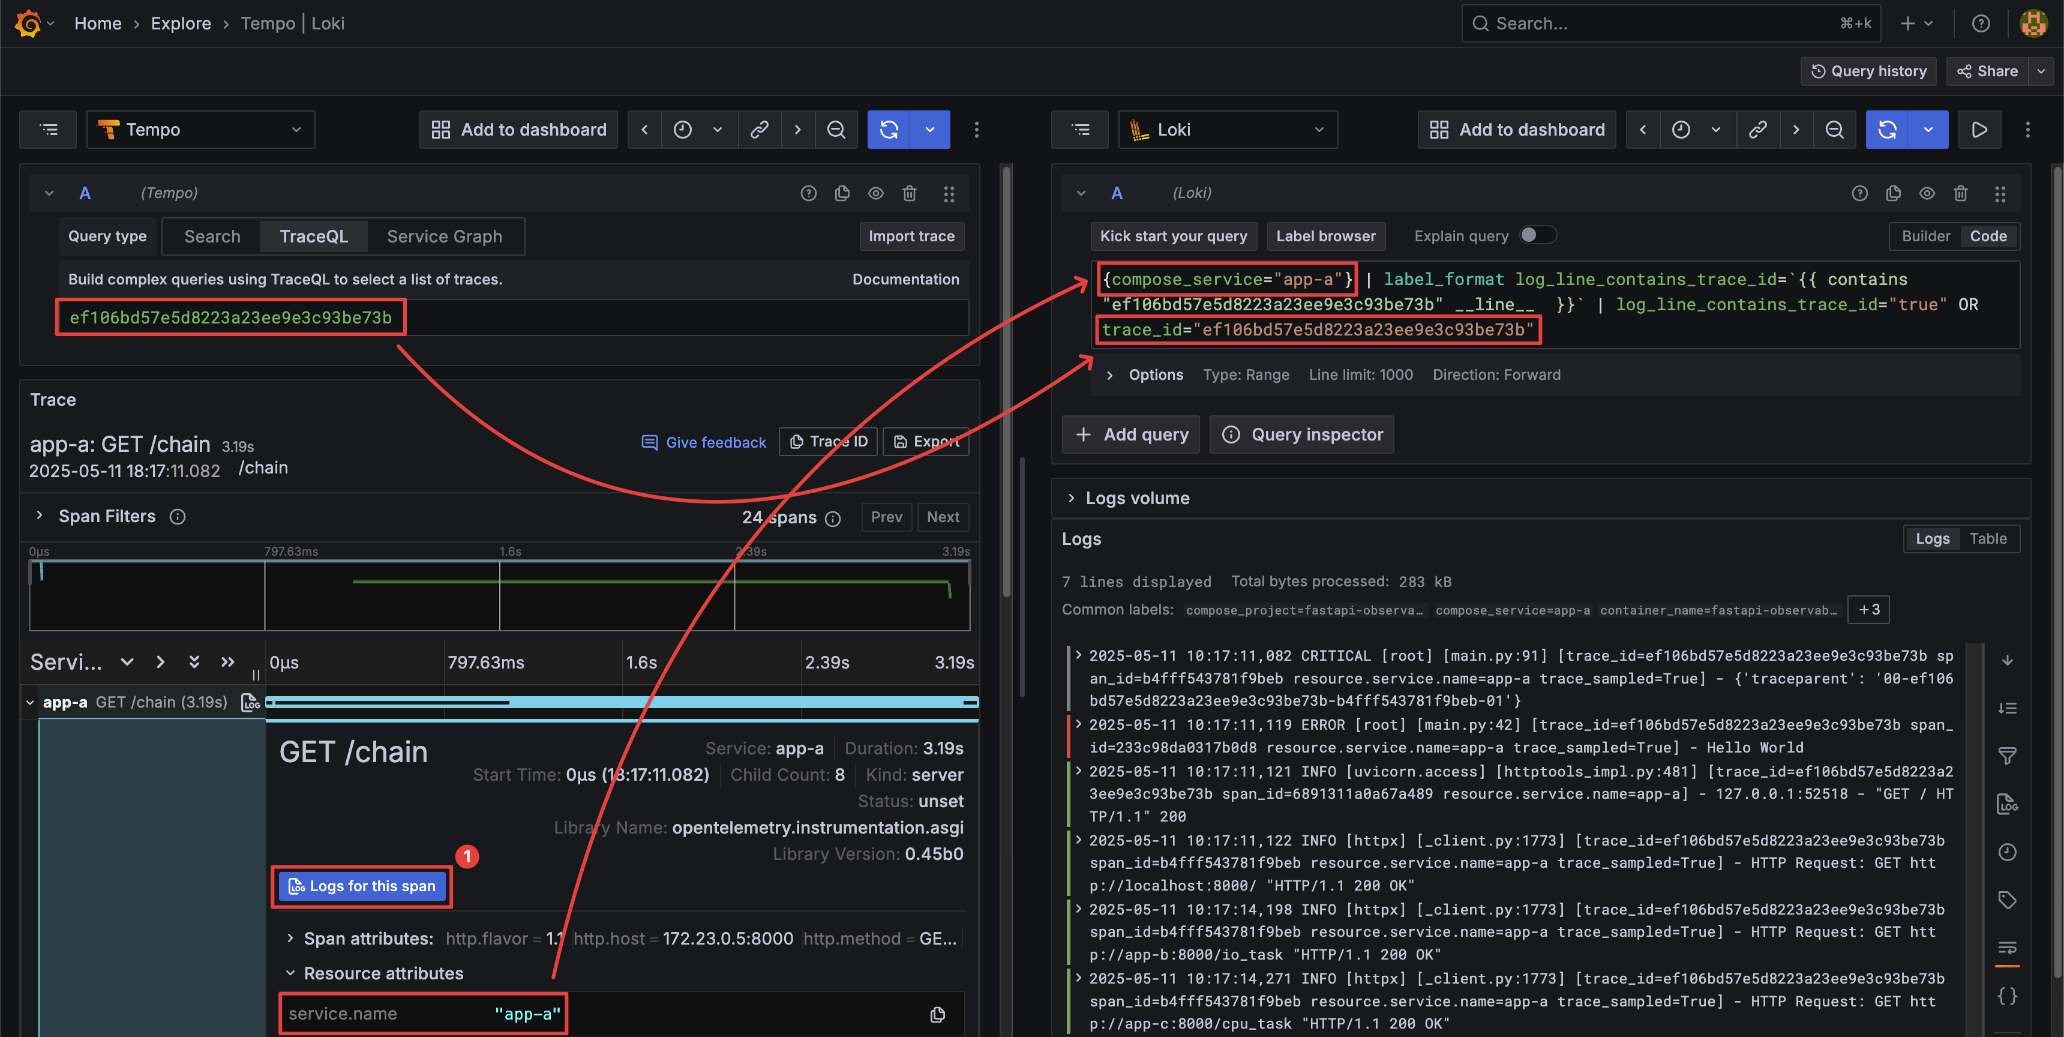Click the Start live tailing play icon

pos(1979,130)
